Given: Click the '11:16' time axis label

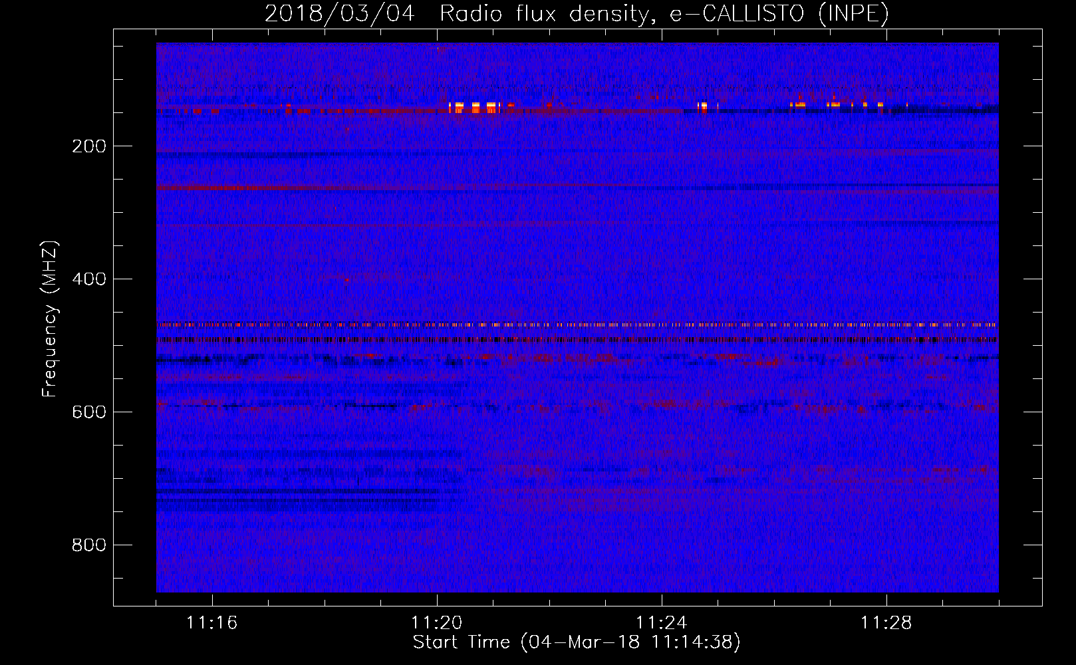Looking at the screenshot, I should point(212,623).
